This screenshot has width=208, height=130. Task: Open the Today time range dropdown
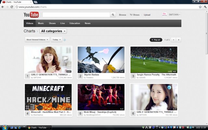(57, 40)
